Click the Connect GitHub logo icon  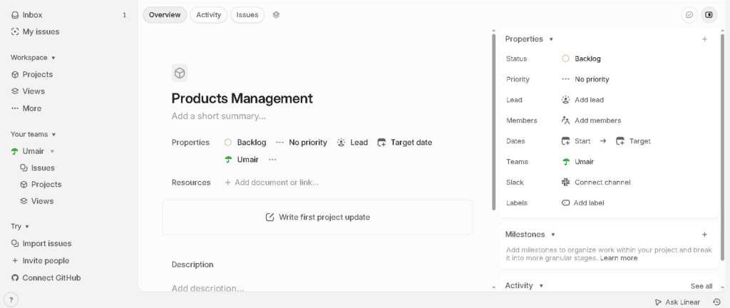click(x=15, y=278)
